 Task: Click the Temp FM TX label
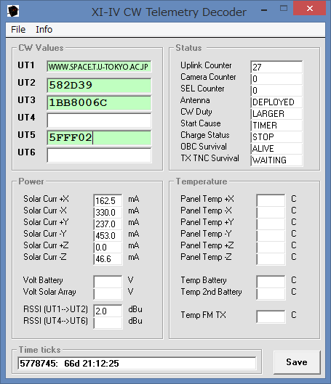click(203, 315)
